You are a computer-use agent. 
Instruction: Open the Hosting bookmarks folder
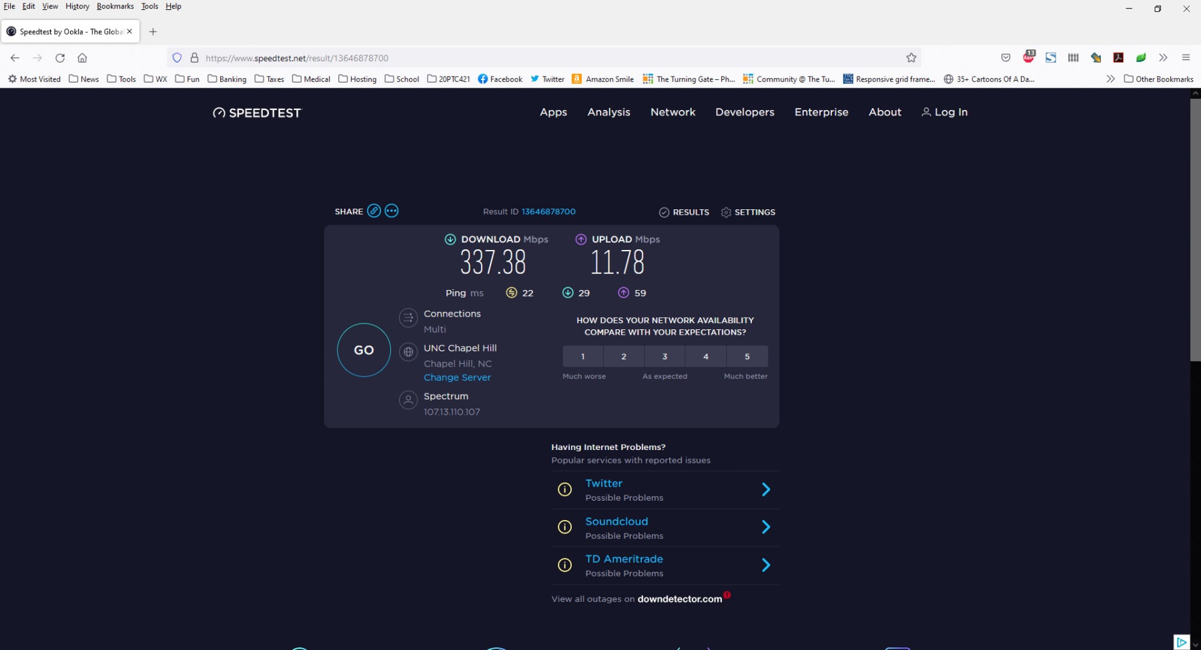click(x=357, y=79)
